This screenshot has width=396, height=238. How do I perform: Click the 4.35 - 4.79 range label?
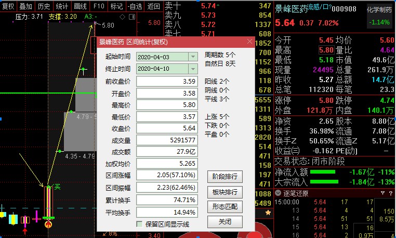(80, 156)
